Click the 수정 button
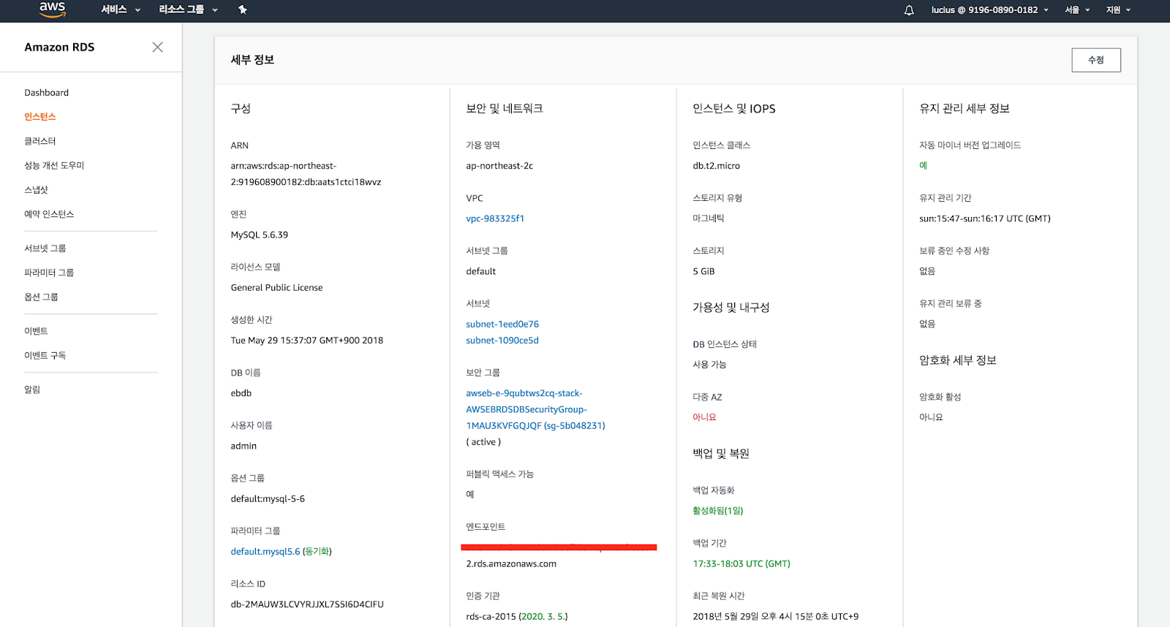Viewport: 1170px width, 627px height. [x=1096, y=60]
